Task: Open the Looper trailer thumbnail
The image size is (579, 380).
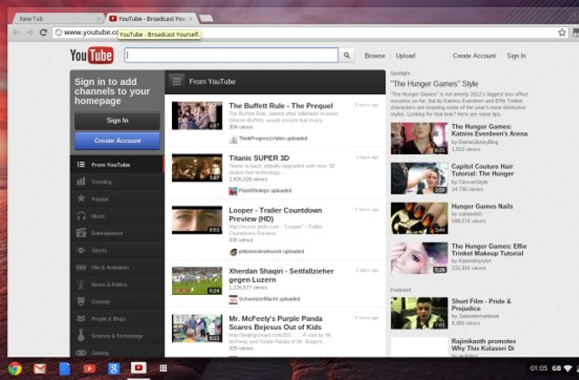Action: (x=197, y=220)
